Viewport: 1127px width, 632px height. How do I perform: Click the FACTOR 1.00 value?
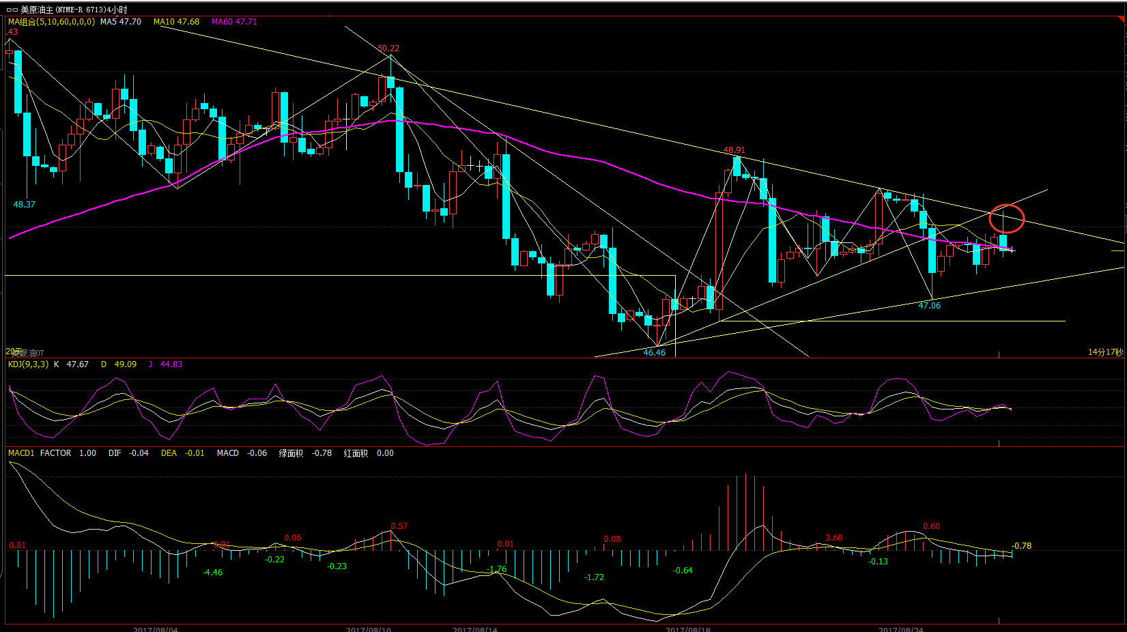click(x=68, y=453)
